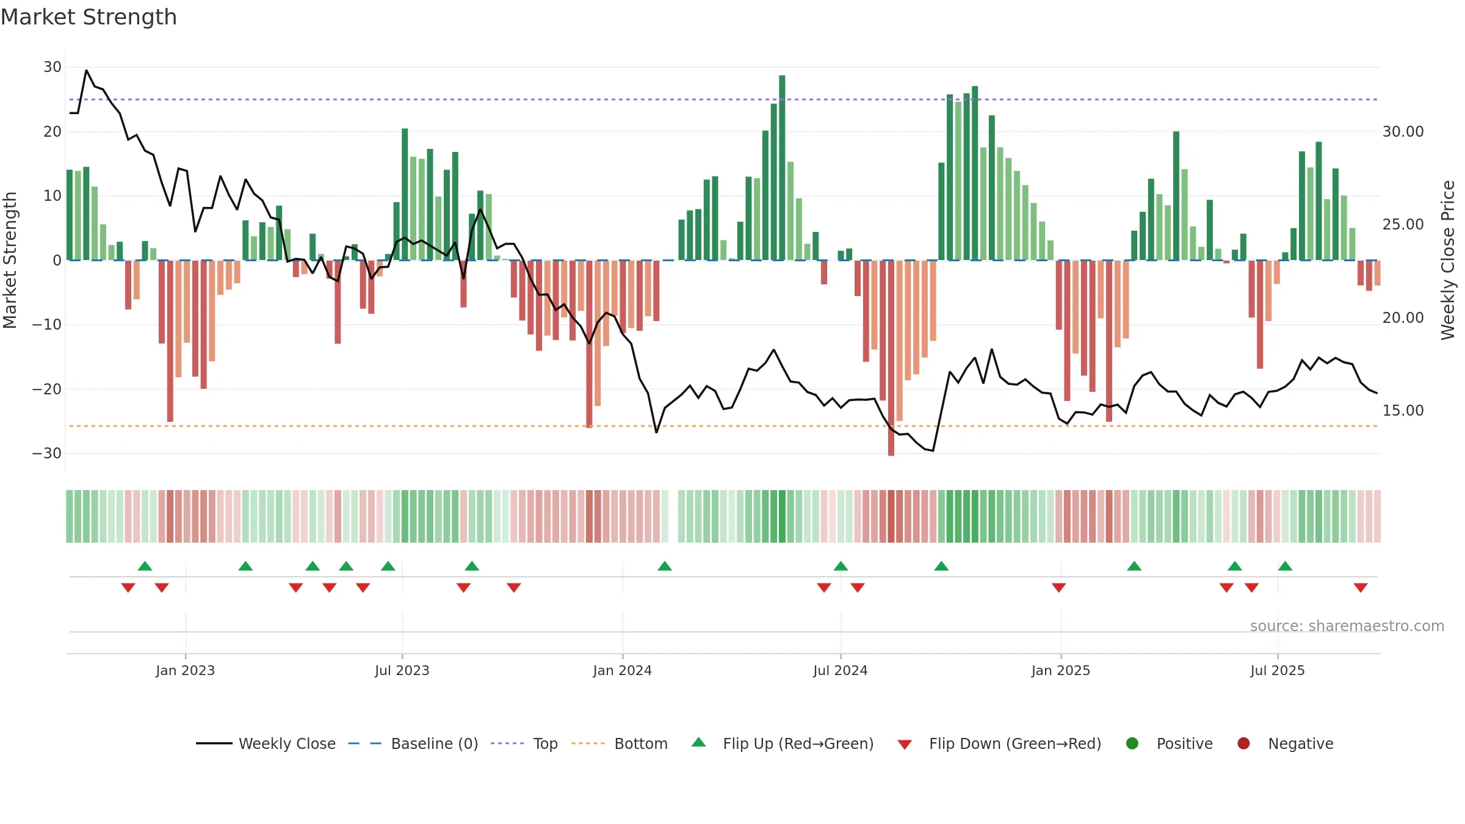Click the −10 tick on the left axis
Image resolution: width=1465 pixels, height=824 pixels.
point(47,325)
